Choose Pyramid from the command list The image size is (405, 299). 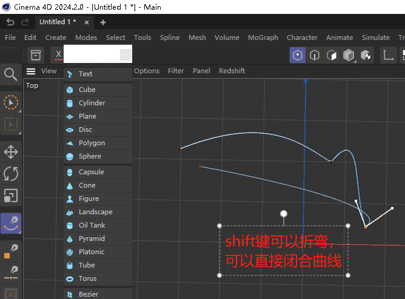click(98, 238)
